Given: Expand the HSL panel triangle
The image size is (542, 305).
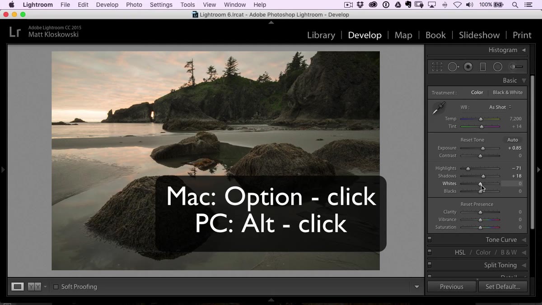Looking at the screenshot, I should 524,252.
